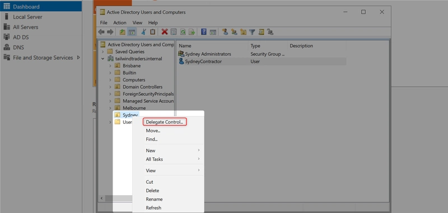Toggle the Show/Hide Console Tree icon
Image resolution: width=448 pixels, height=213 pixels.
pyautogui.click(x=132, y=32)
